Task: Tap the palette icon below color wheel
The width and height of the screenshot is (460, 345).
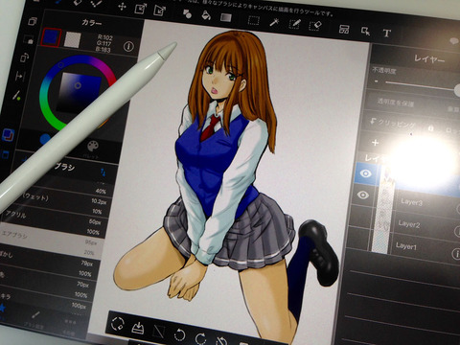Action: click(x=93, y=147)
